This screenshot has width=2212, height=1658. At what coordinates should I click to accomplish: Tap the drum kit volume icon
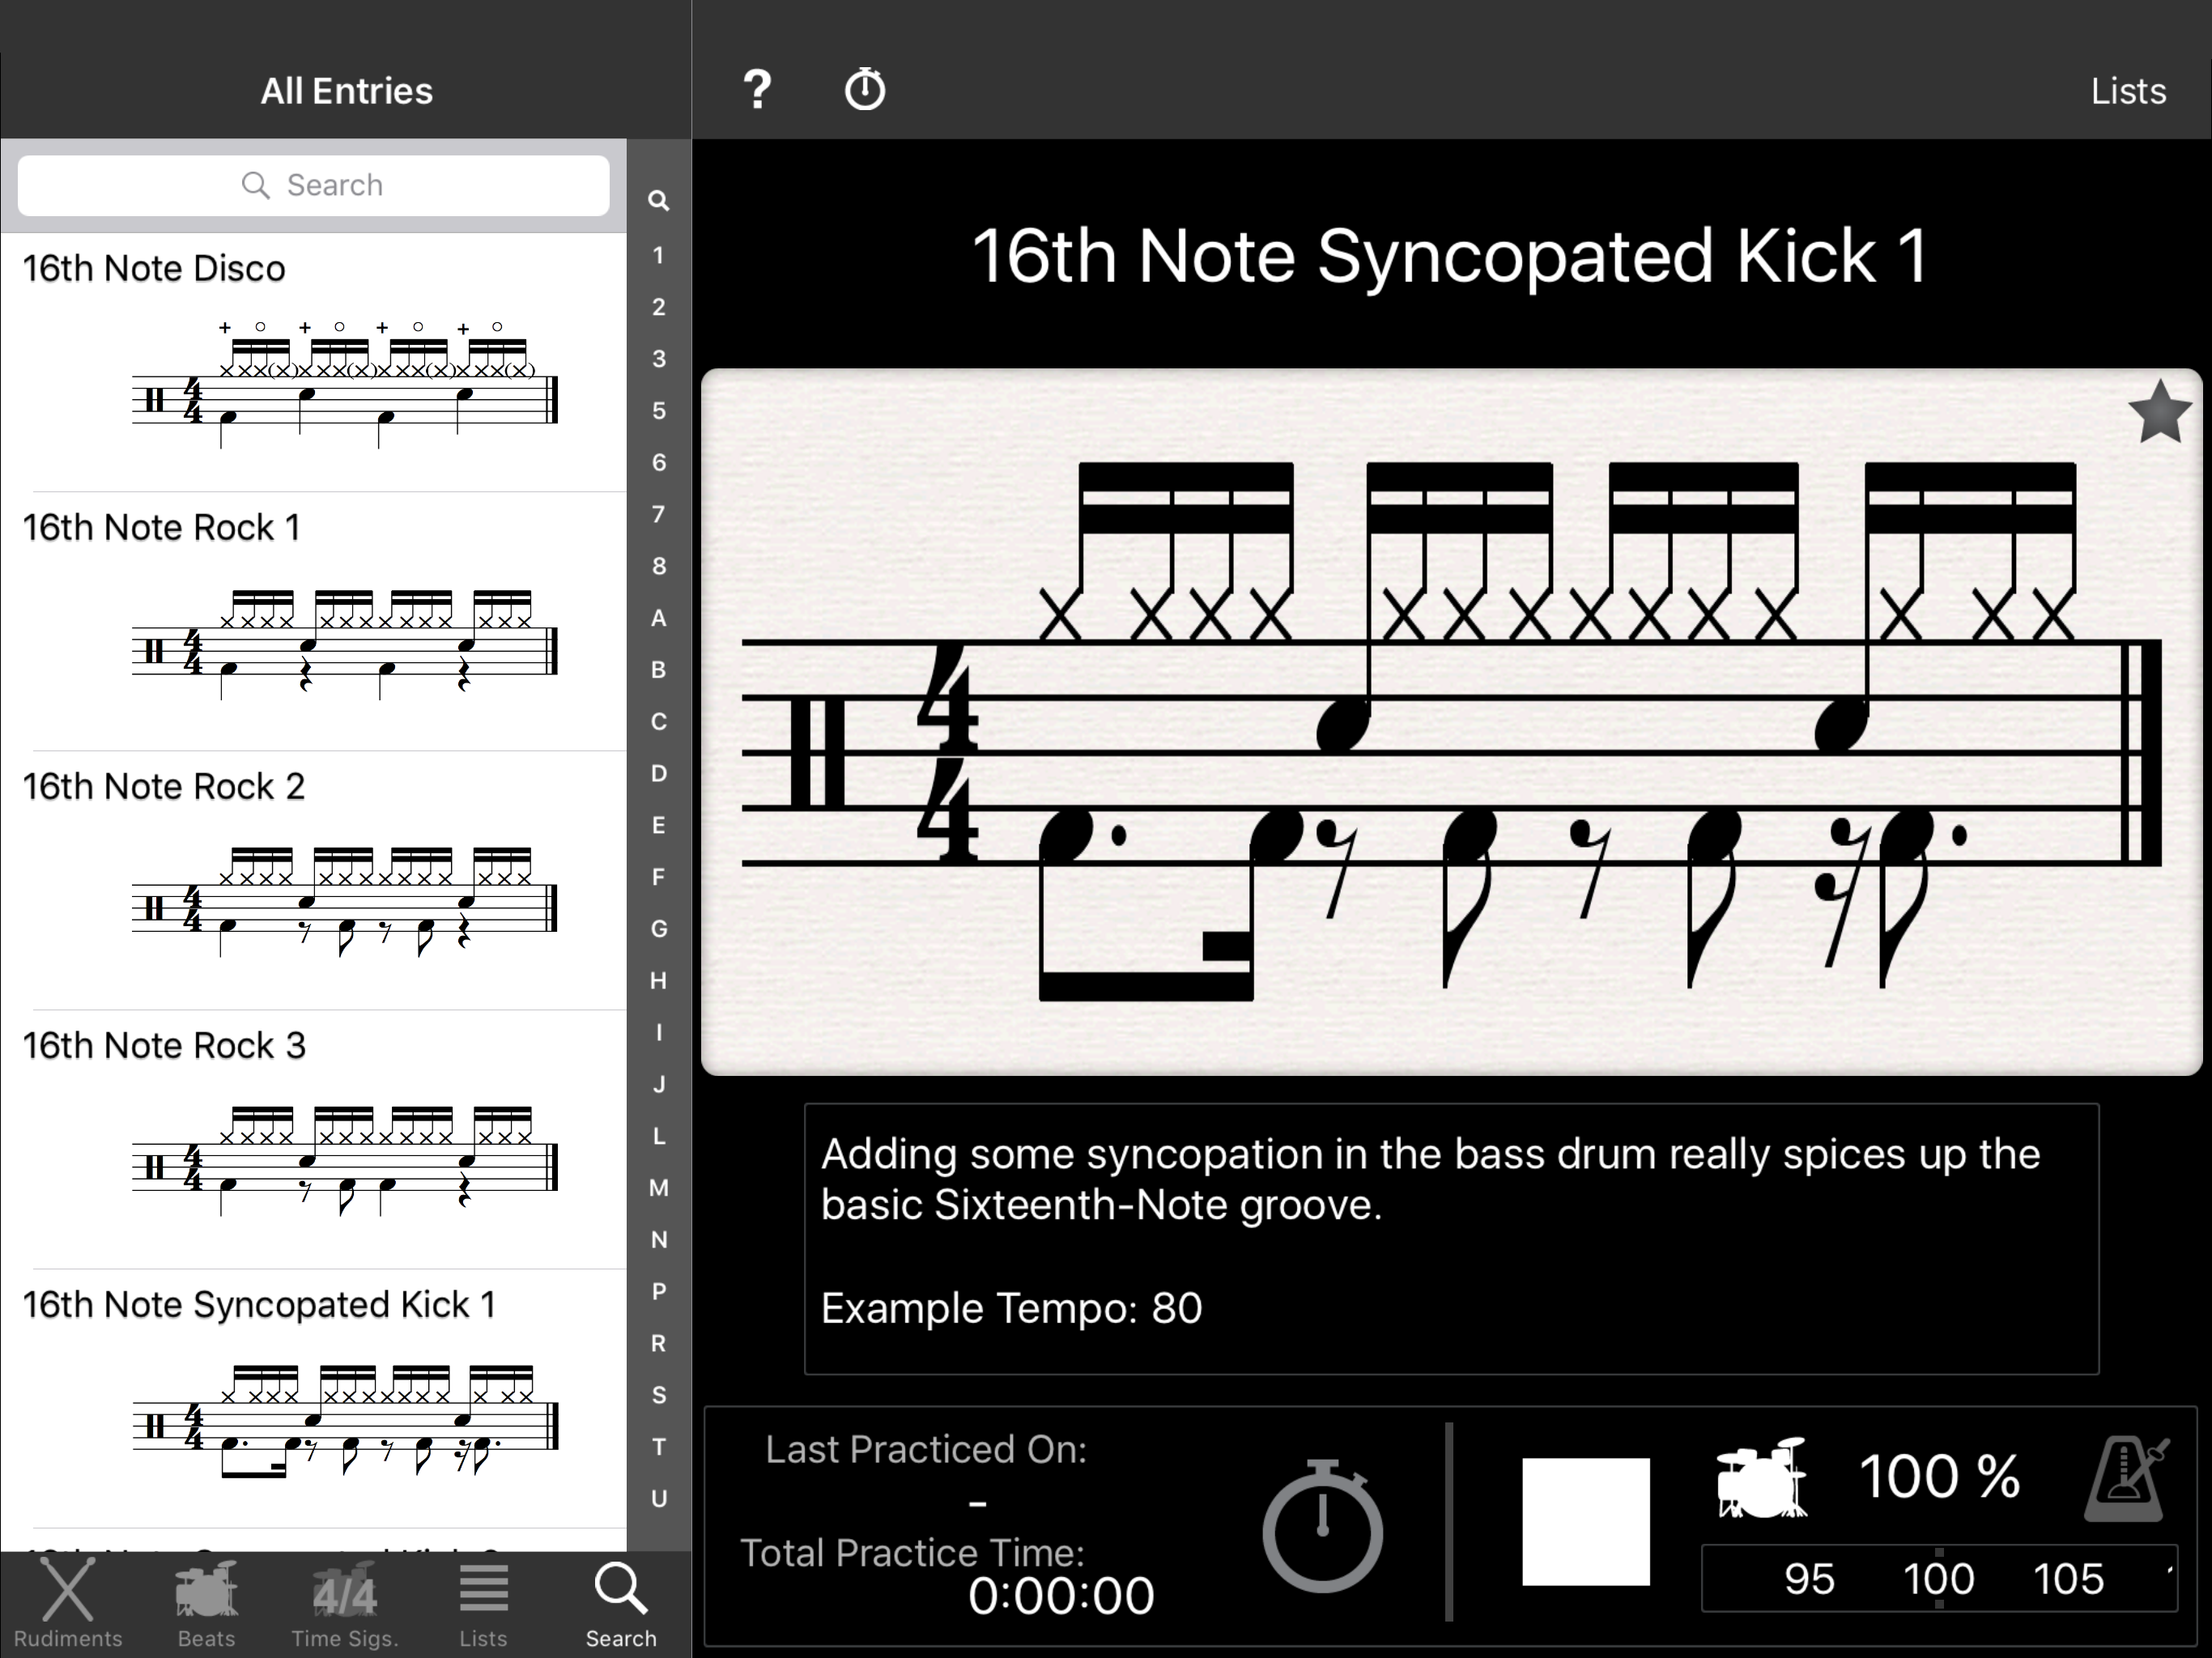coord(1762,1478)
